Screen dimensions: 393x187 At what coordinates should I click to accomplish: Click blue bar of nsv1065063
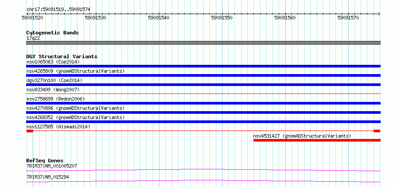(x=203, y=66)
